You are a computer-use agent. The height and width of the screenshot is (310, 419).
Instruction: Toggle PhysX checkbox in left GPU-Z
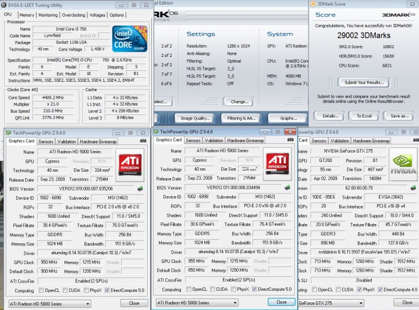click(x=86, y=290)
